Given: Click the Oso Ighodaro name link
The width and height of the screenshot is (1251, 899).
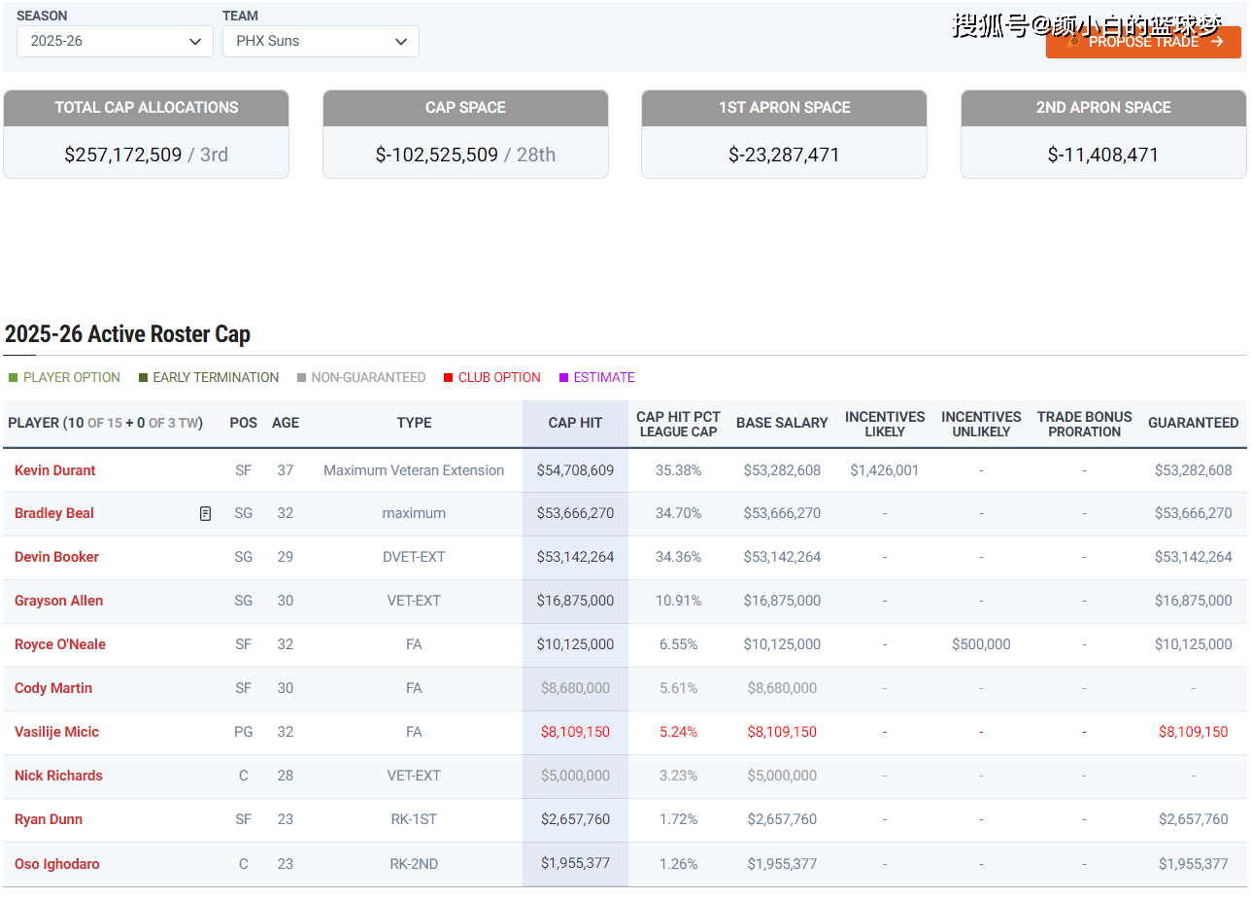Looking at the screenshot, I should pyautogui.click(x=56, y=864).
